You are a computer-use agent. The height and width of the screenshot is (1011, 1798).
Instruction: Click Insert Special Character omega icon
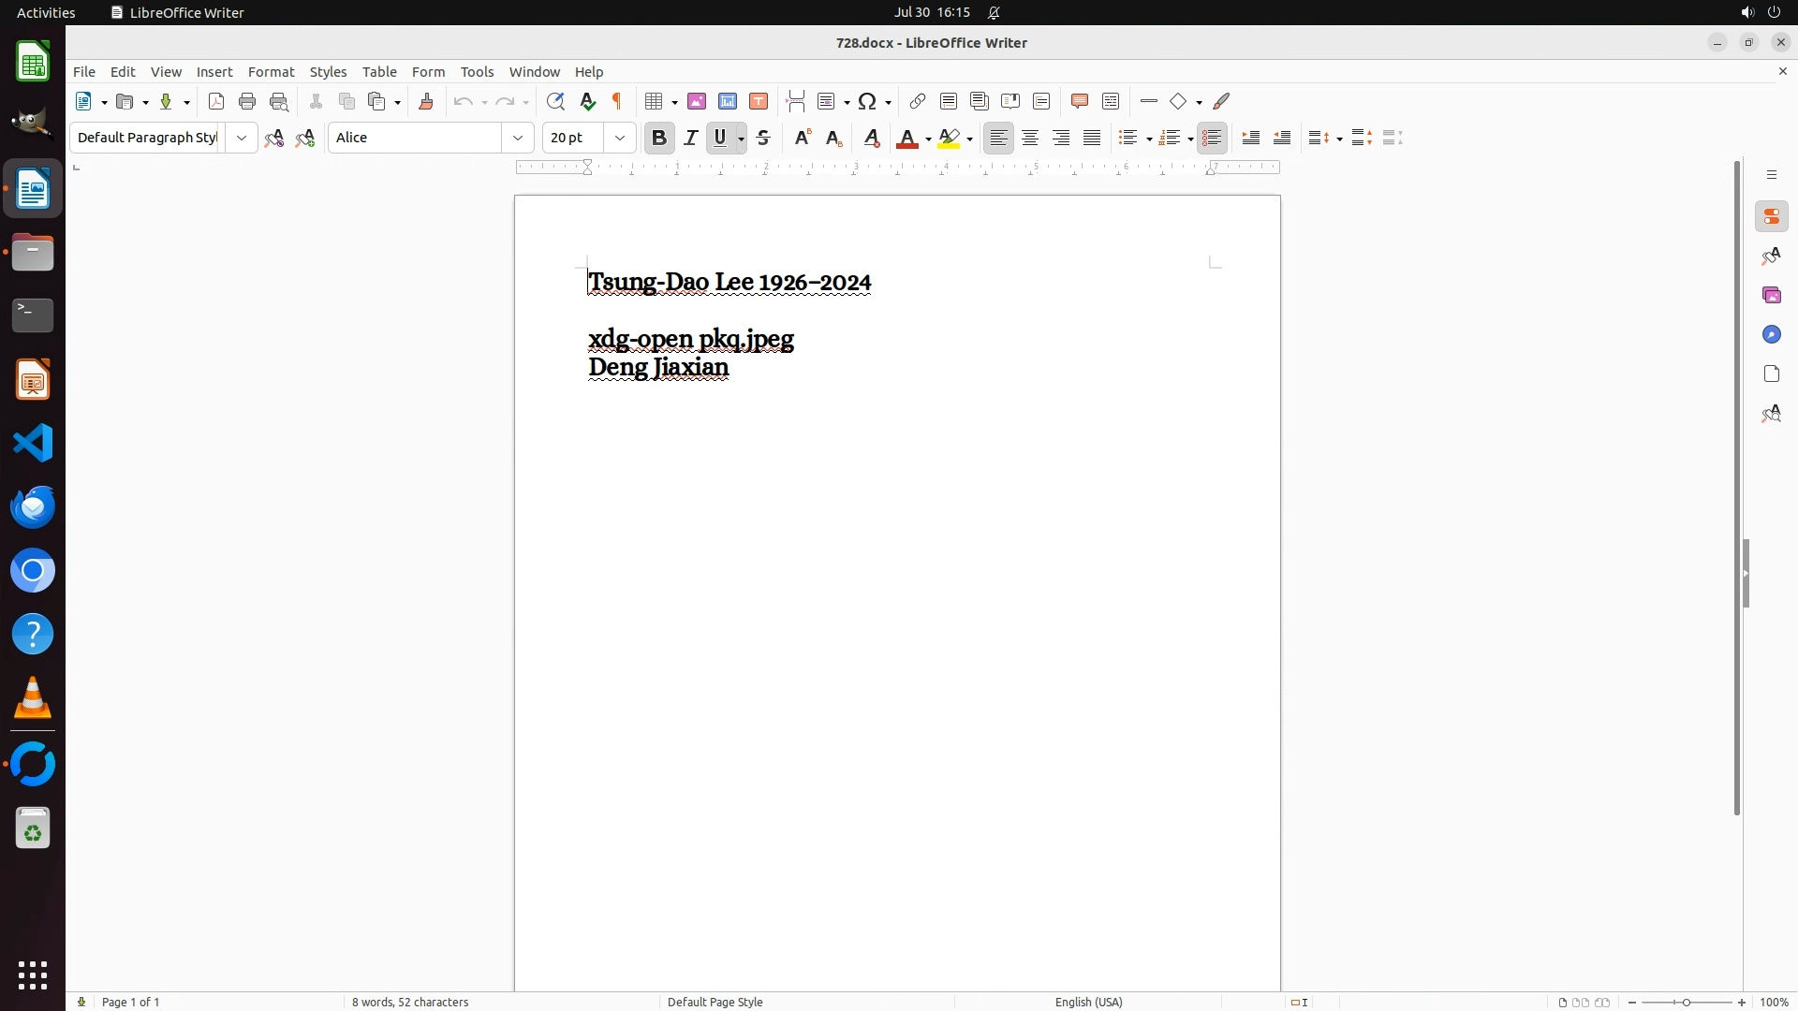867,102
